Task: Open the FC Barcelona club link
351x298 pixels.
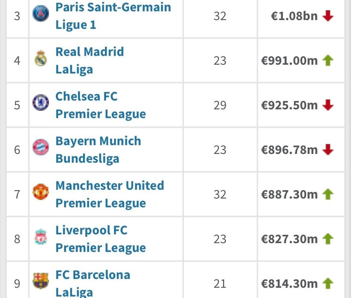Action: point(93,275)
